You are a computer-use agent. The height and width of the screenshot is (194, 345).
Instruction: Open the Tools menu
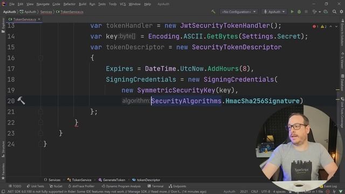[x=113, y=4]
